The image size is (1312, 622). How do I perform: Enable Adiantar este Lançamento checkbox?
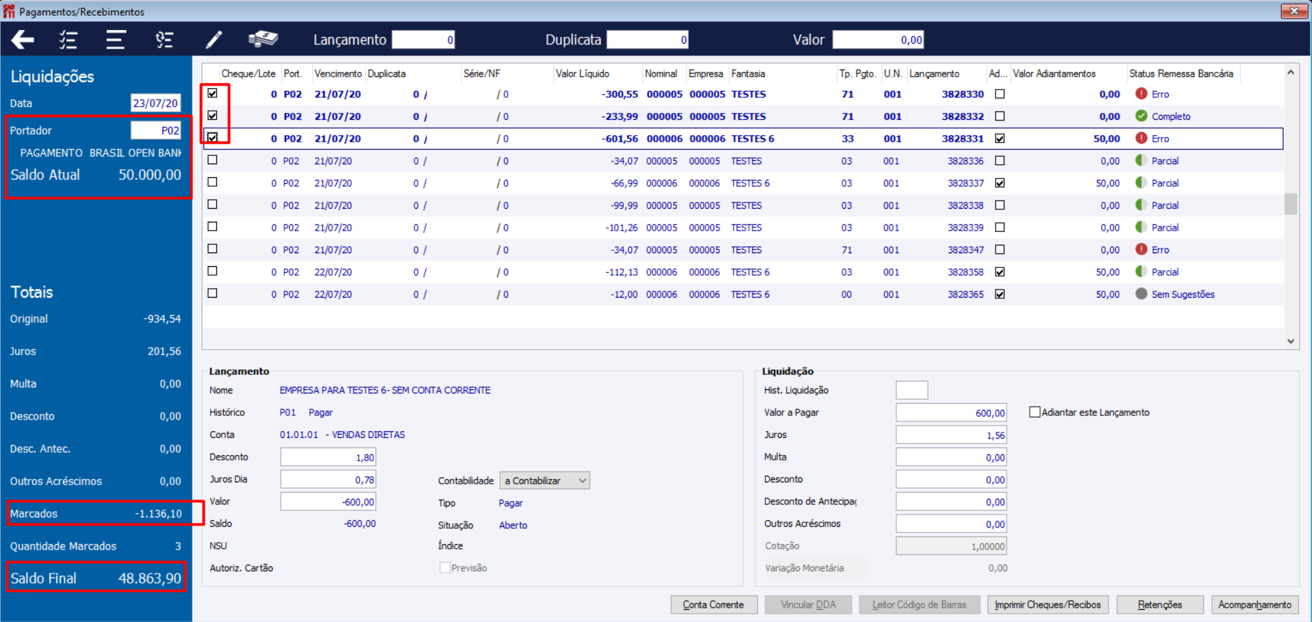[1035, 412]
